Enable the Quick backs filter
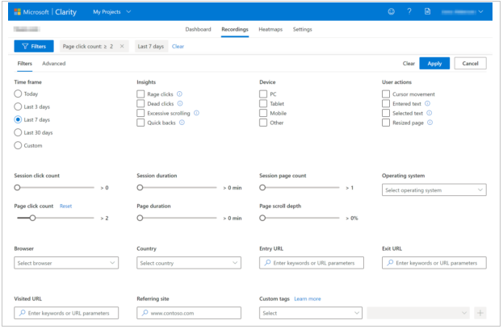The height and width of the screenshot is (329, 503). pos(140,123)
